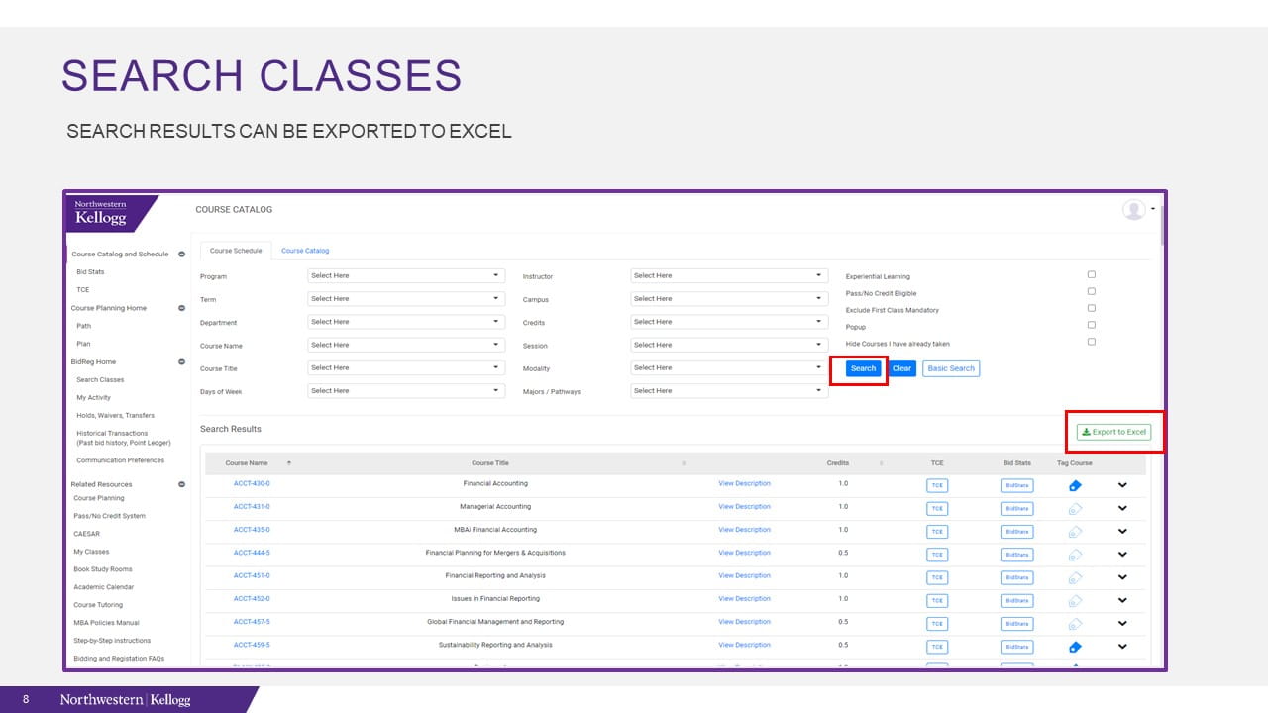Tag the Managerial Accounting course
1268x713 pixels.
click(1075, 509)
